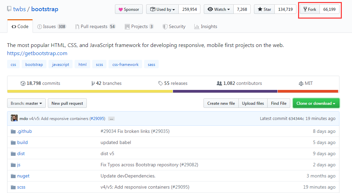The image size is (352, 193).
Task: Open the getbootstrap.com link
Action: pos(37,53)
